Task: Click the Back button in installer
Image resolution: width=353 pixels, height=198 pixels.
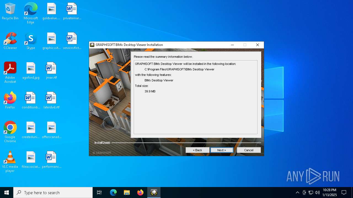Action: tap(197, 150)
